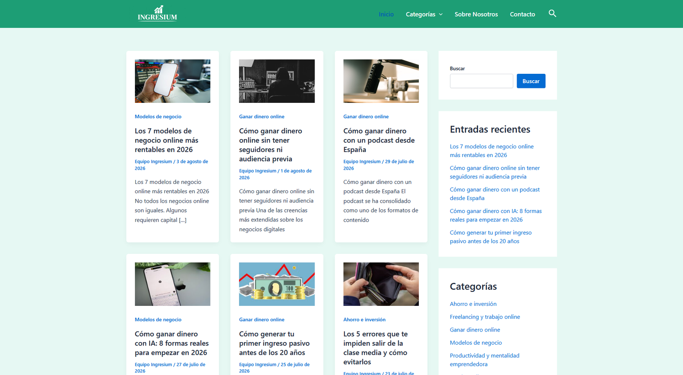Open post title 'Cómo ganar dinero con IA'
Image resolution: width=683 pixels, height=375 pixels.
pos(172,343)
